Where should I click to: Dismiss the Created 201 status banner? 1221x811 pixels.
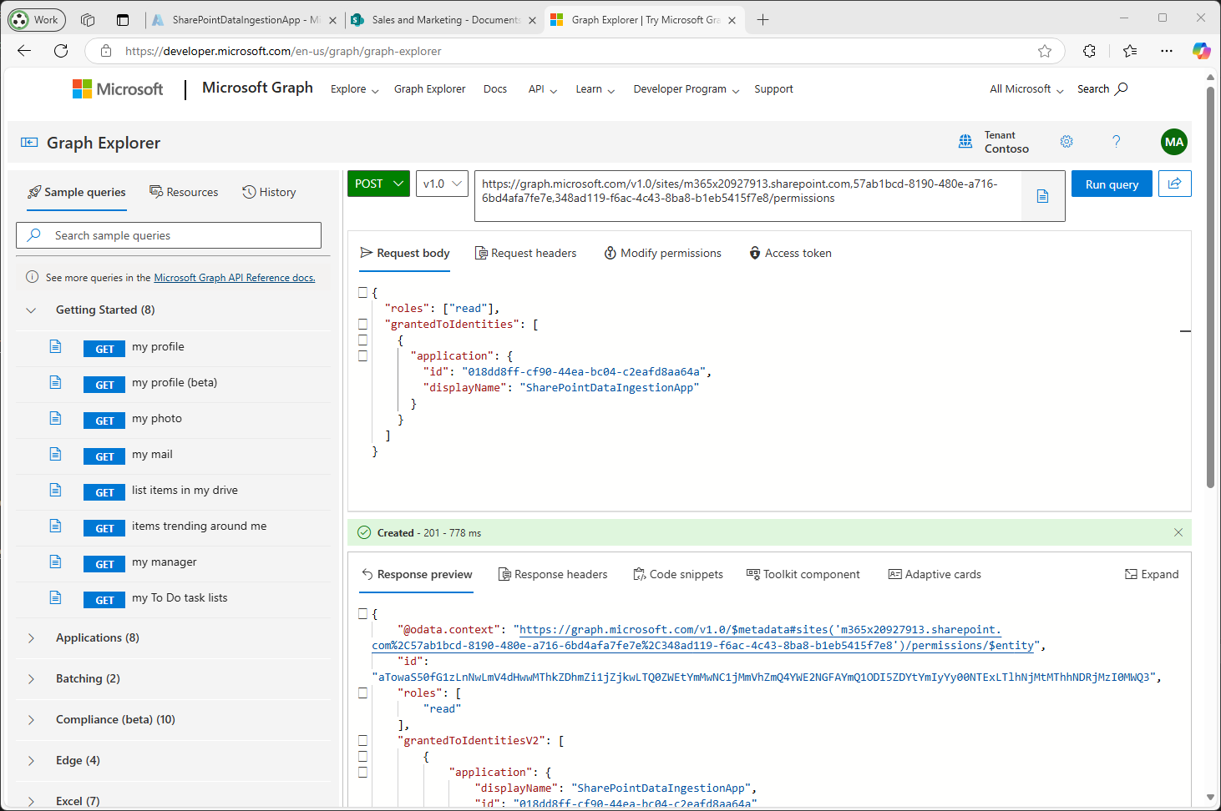(1178, 532)
